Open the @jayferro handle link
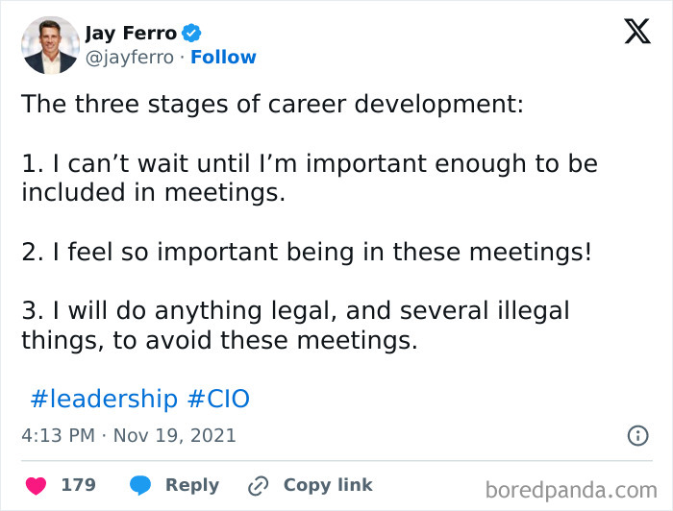 [130, 58]
